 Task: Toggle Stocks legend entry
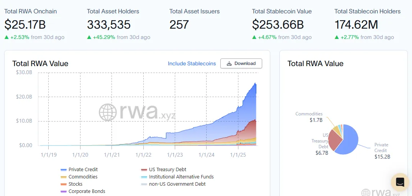click(71, 184)
